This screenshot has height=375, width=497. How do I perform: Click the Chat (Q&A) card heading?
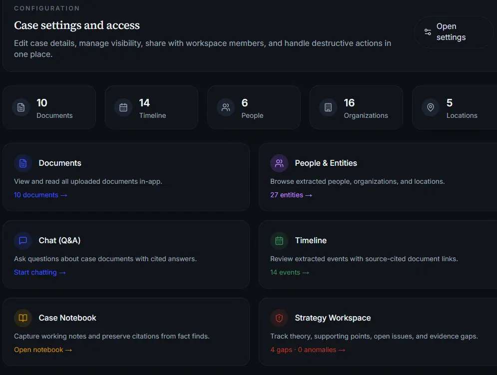coord(59,240)
